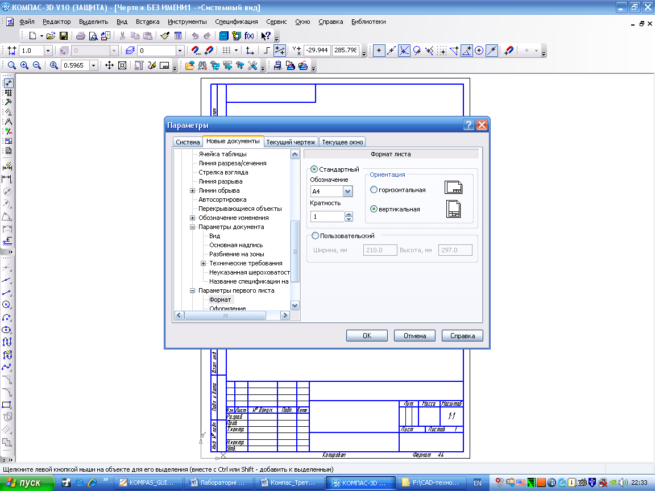Expand the Линии обрыва tree node

tap(193, 190)
